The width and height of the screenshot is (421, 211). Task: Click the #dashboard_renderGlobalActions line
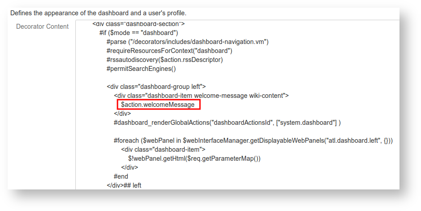[227, 123]
